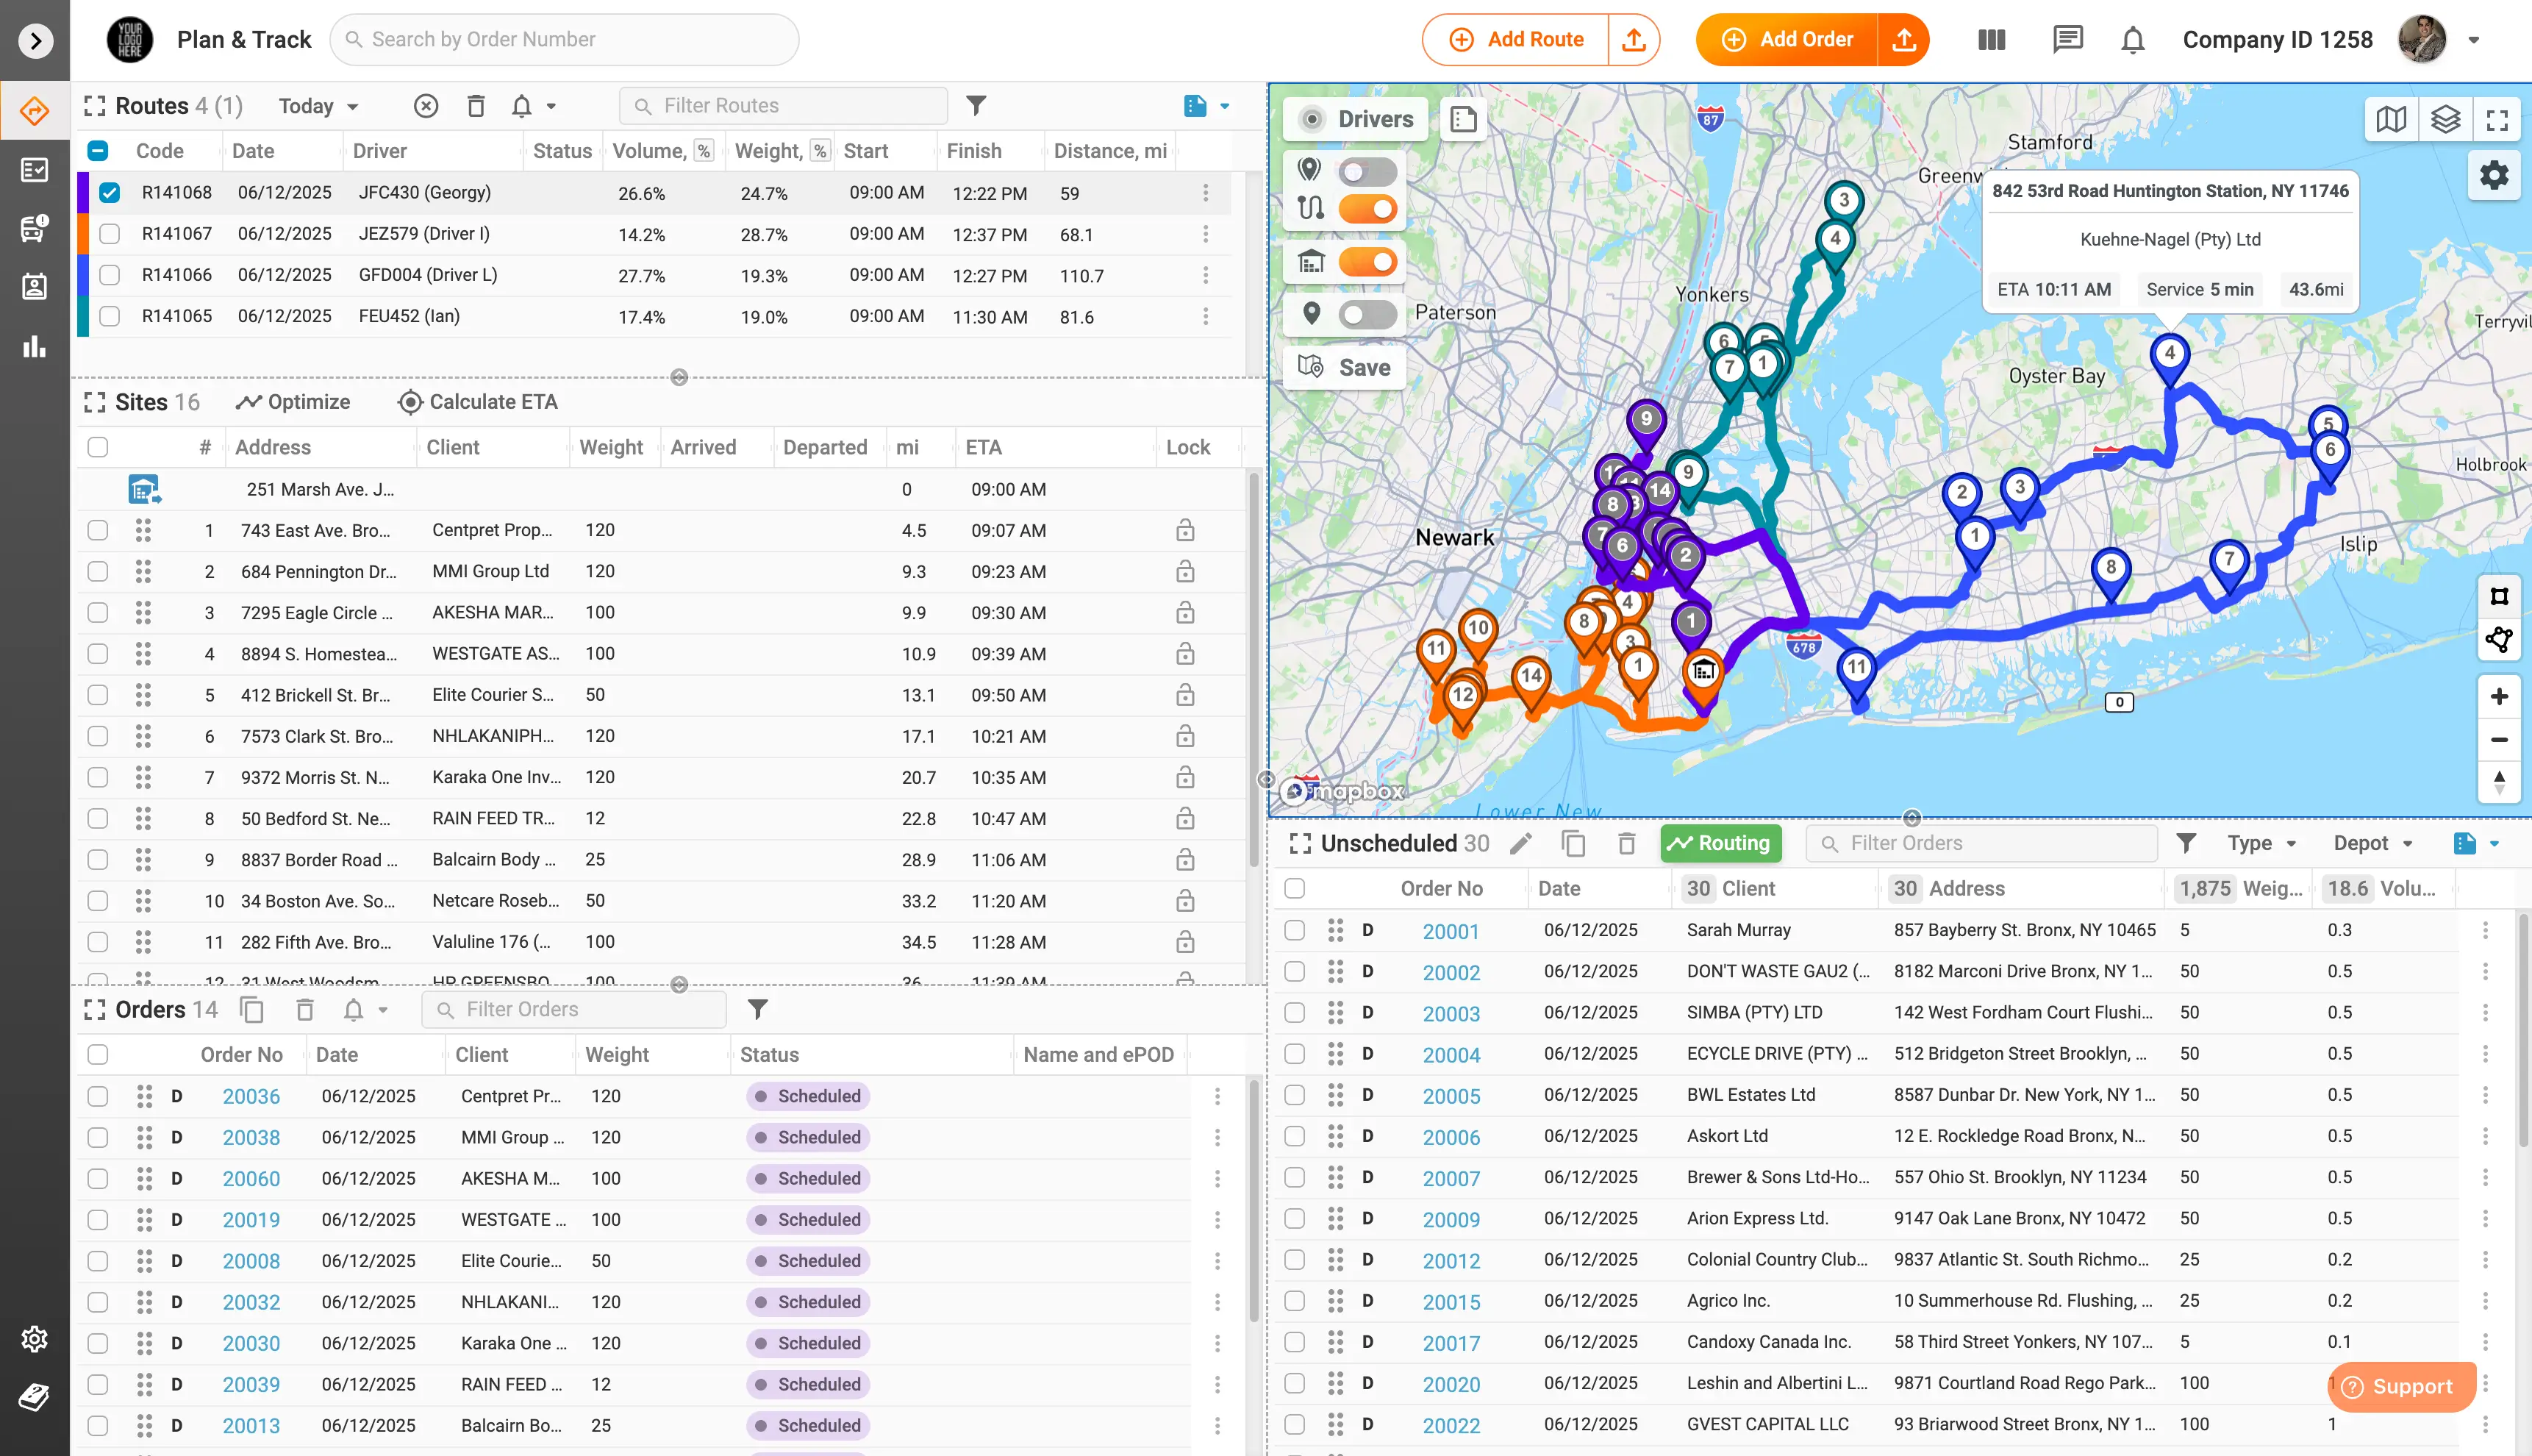Check the R141067 route checkbox

(x=110, y=234)
